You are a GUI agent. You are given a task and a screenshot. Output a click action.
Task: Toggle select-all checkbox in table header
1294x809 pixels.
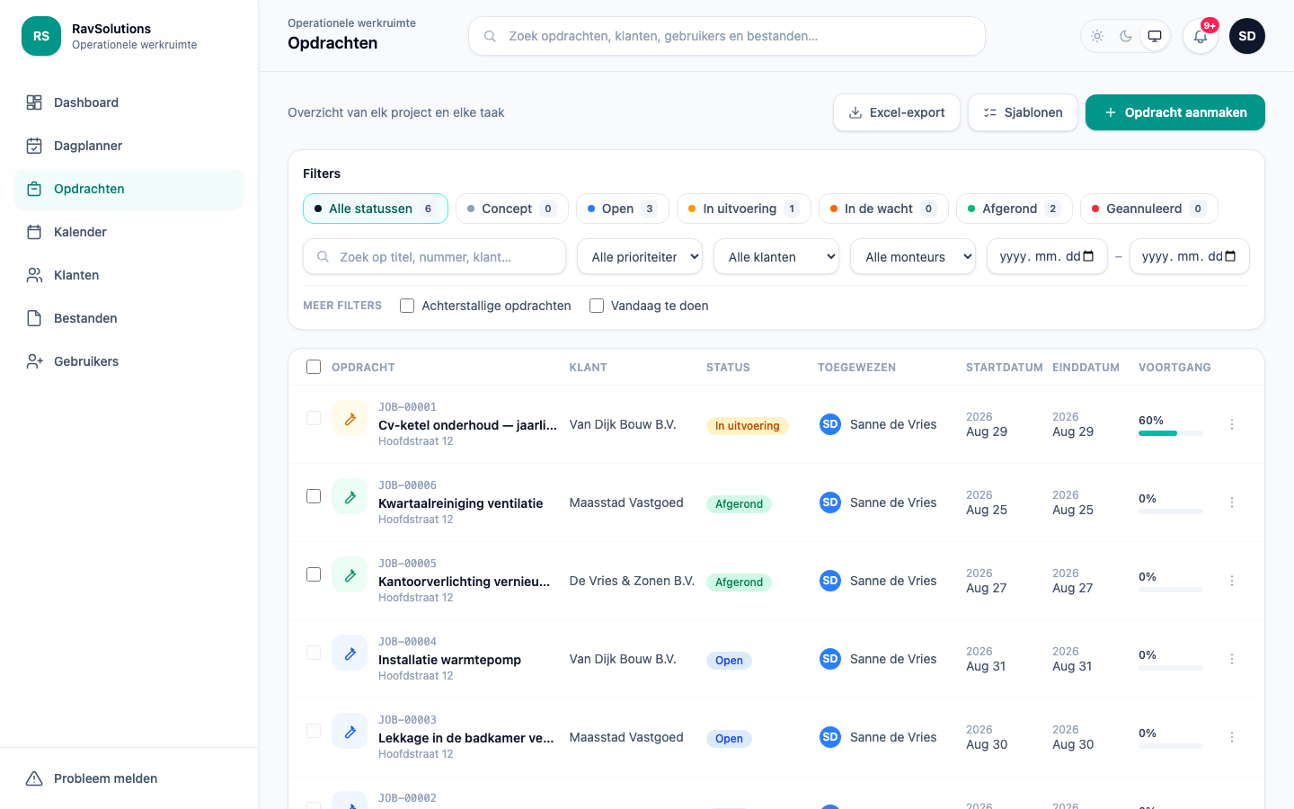click(x=314, y=367)
